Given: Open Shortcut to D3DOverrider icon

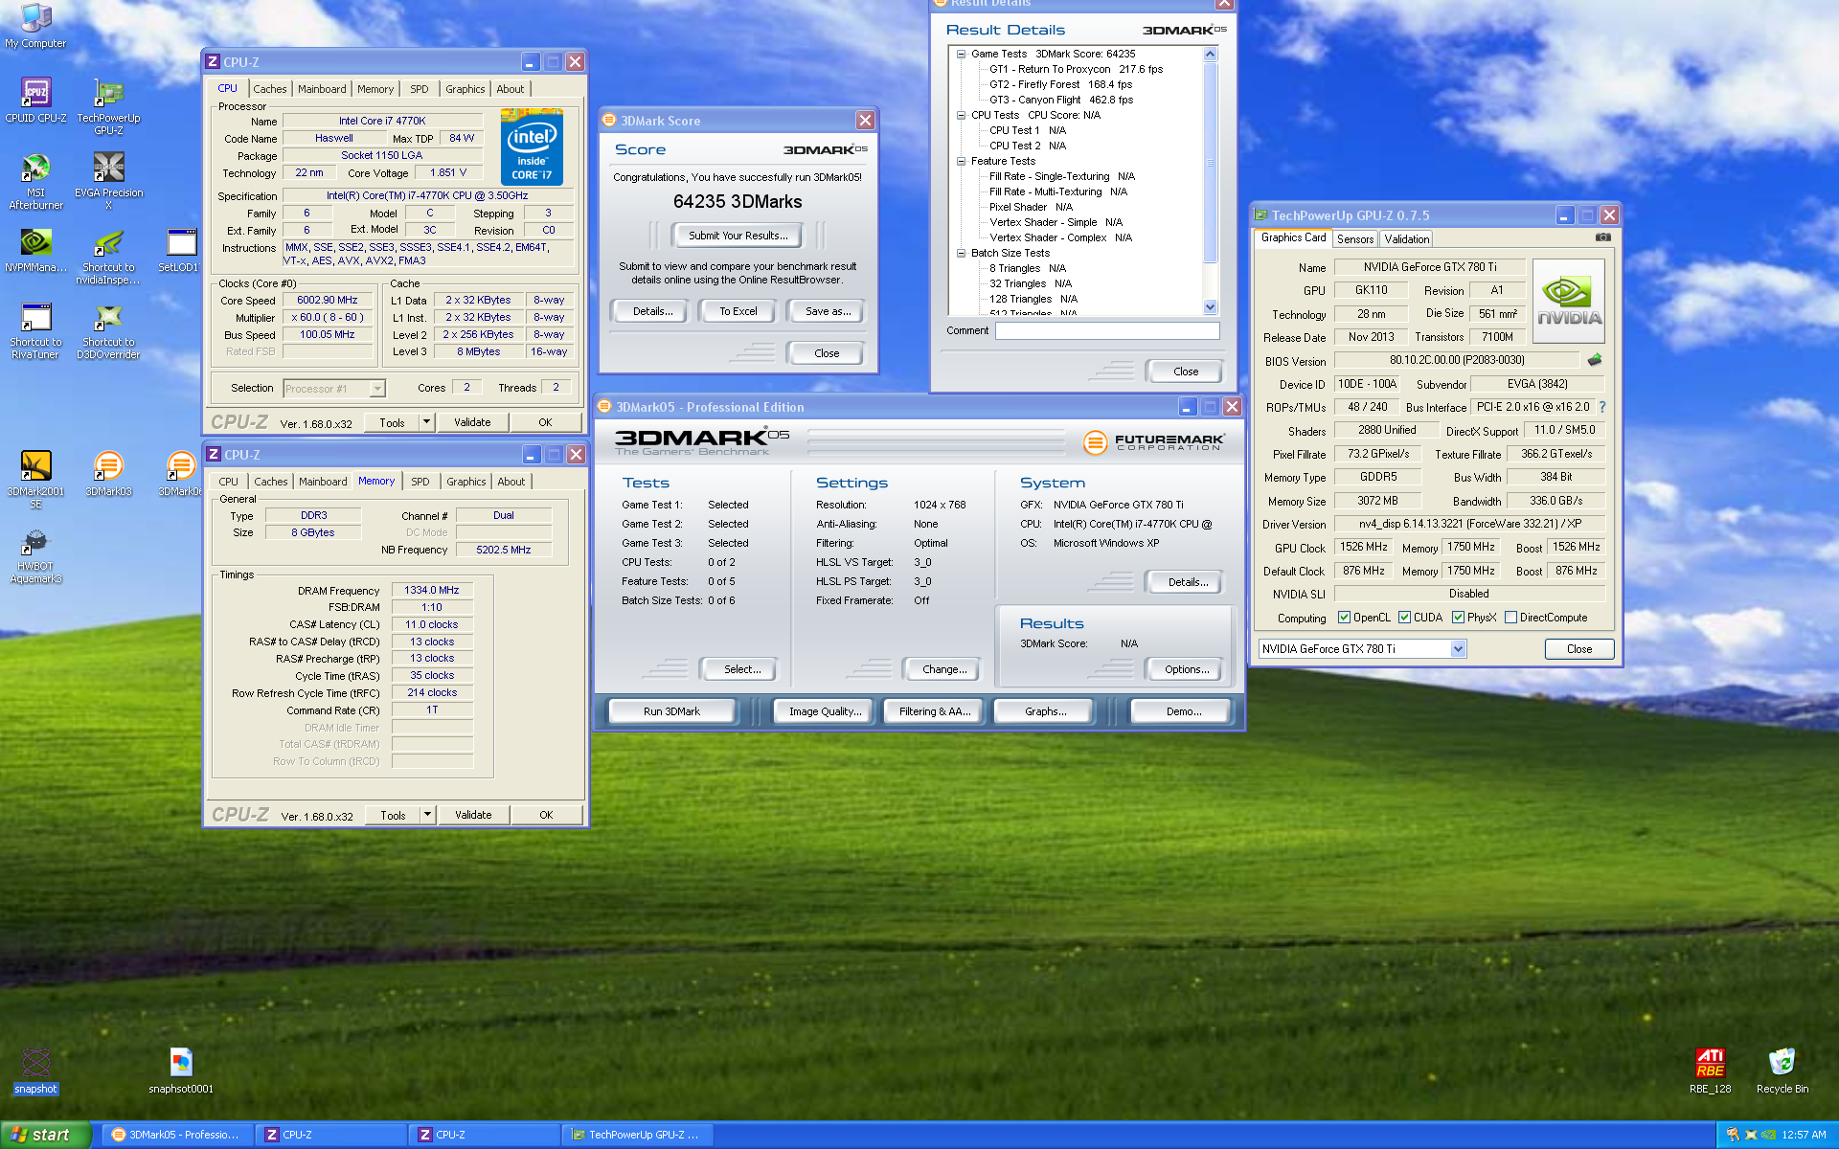Looking at the screenshot, I should [108, 331].
